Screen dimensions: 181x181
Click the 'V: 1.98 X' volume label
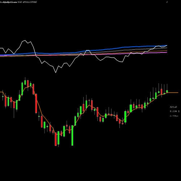click(174, 111)
